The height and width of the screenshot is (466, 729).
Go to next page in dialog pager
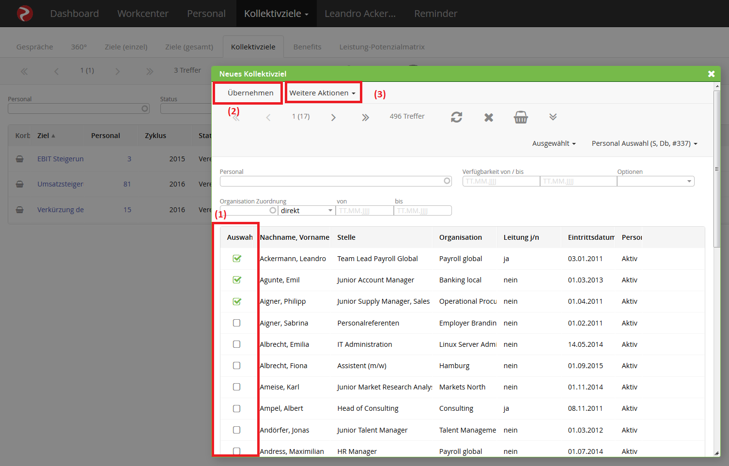333,117
